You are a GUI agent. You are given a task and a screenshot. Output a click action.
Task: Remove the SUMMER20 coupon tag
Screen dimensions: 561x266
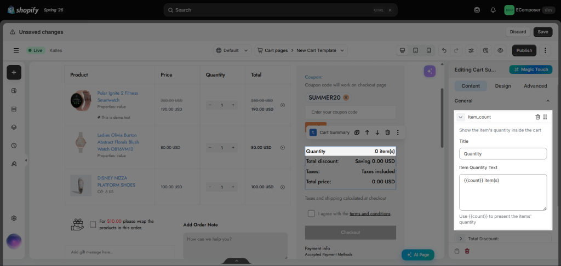click(x=346, y=97)
